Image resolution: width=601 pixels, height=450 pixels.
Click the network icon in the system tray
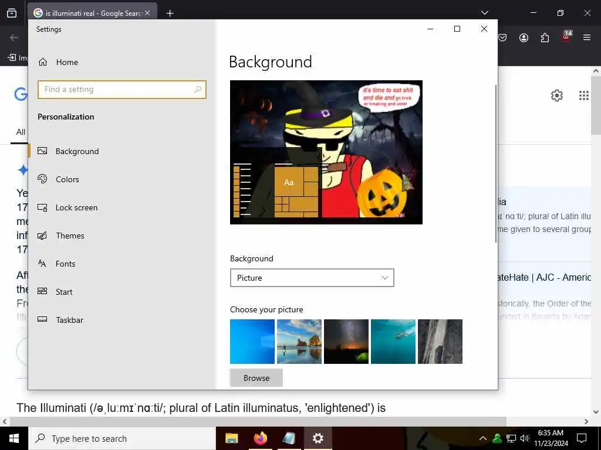click(x=511, y=438)
